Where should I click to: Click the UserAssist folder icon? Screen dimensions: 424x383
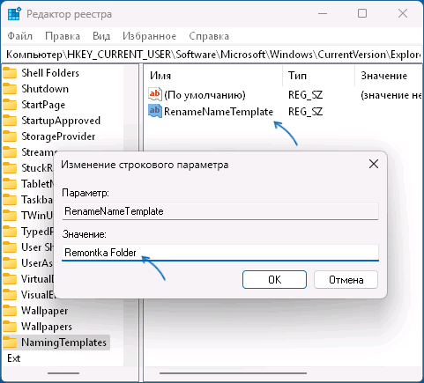(x=10, y=263)
